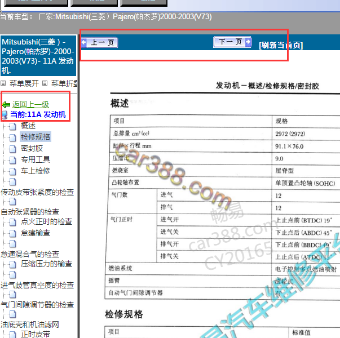Click the 上止点前 (BTDC) 19° value

tap(304, 220)
